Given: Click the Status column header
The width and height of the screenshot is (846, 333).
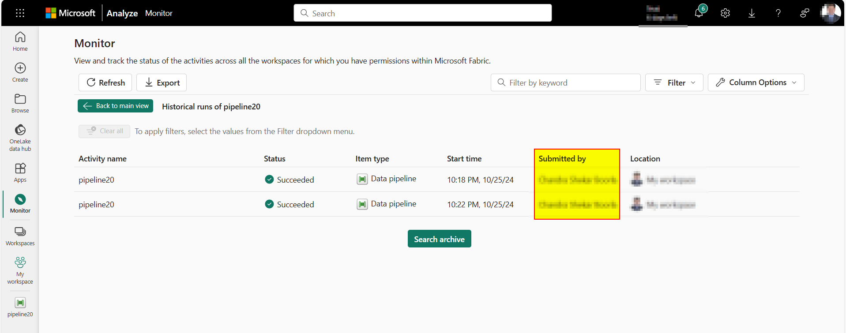Looking at the screenshot, I should point(274,159).
